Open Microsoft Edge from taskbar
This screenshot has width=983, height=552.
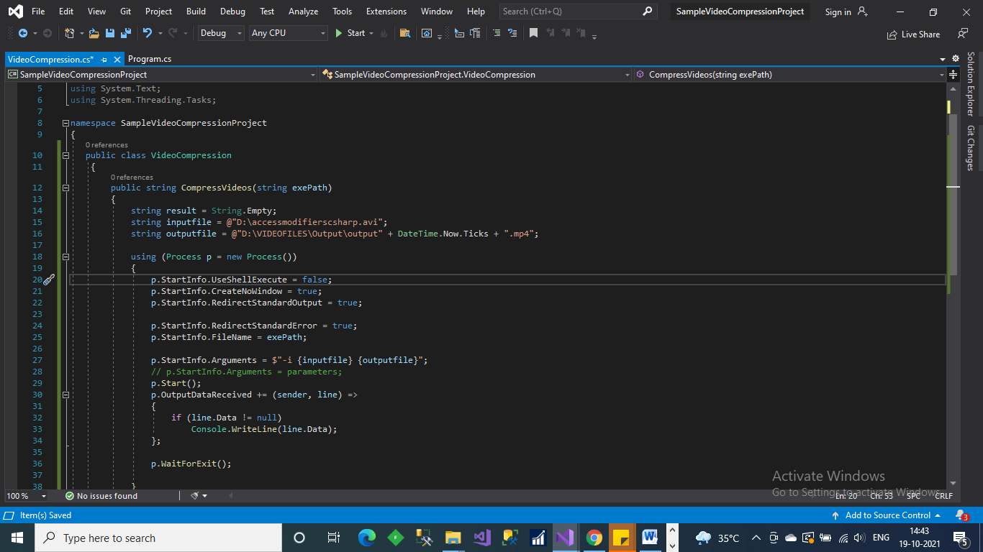pyautogui.click(x=367, y=538)
